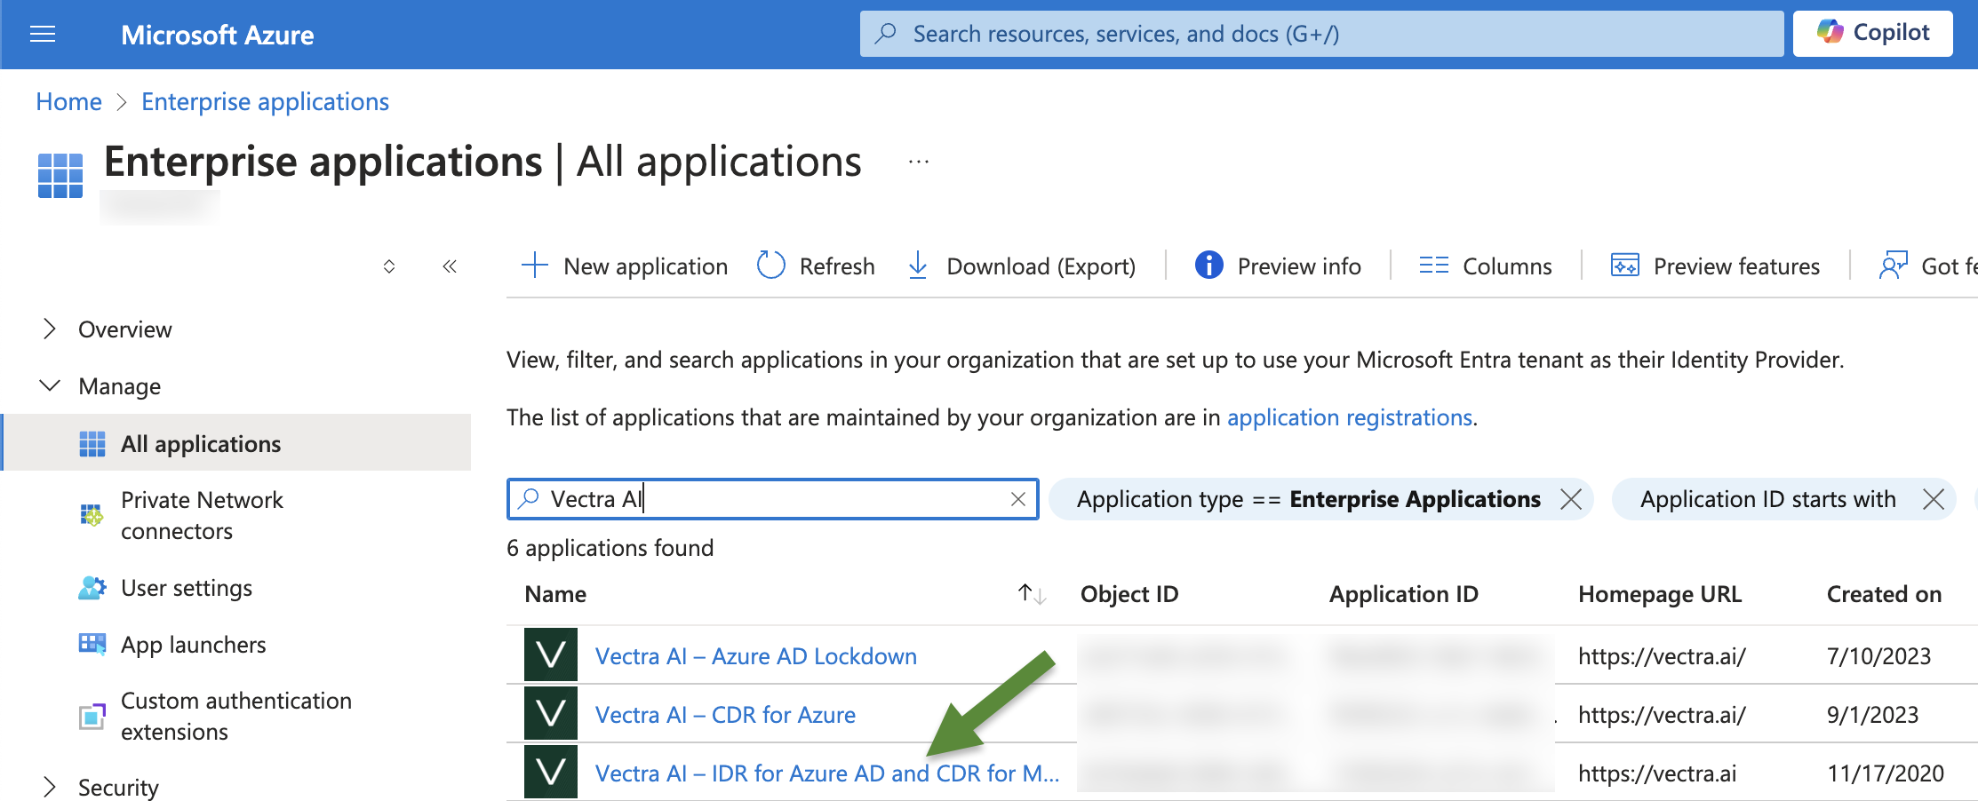
Task: Click the Copilot button
Action: pos(1872,34)
